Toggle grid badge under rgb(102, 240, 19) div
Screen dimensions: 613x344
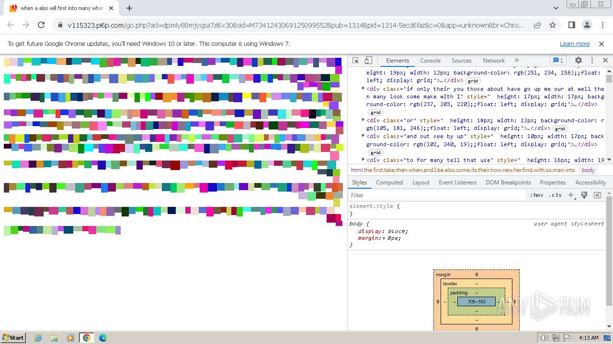click(x=375, y=152)
